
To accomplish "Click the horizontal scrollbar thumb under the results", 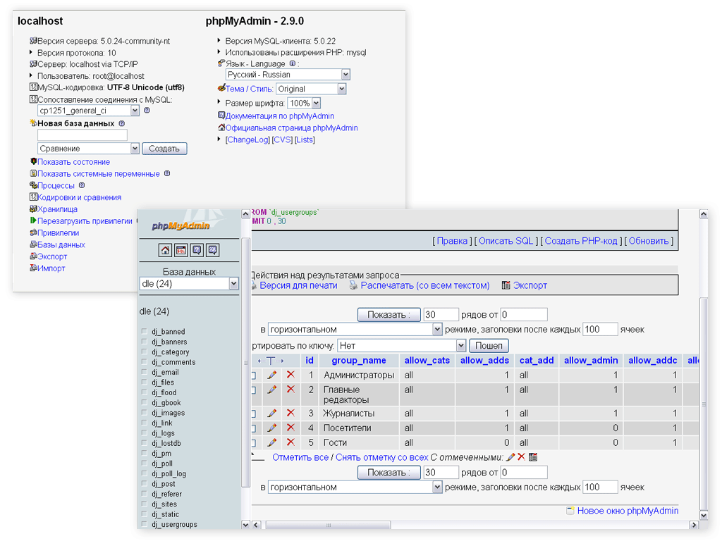I will coord(329,525).
